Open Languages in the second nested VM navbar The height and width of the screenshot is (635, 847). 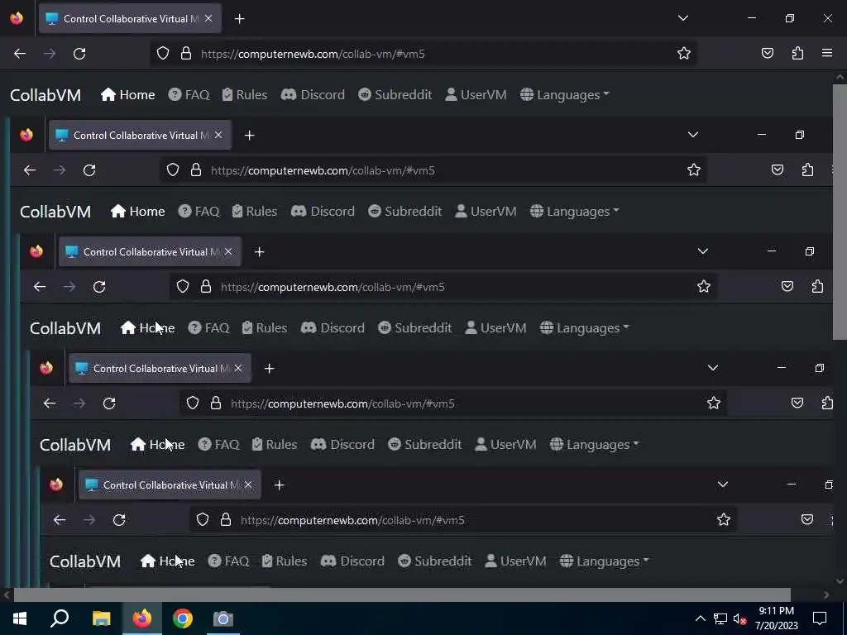tap(585, 328)
